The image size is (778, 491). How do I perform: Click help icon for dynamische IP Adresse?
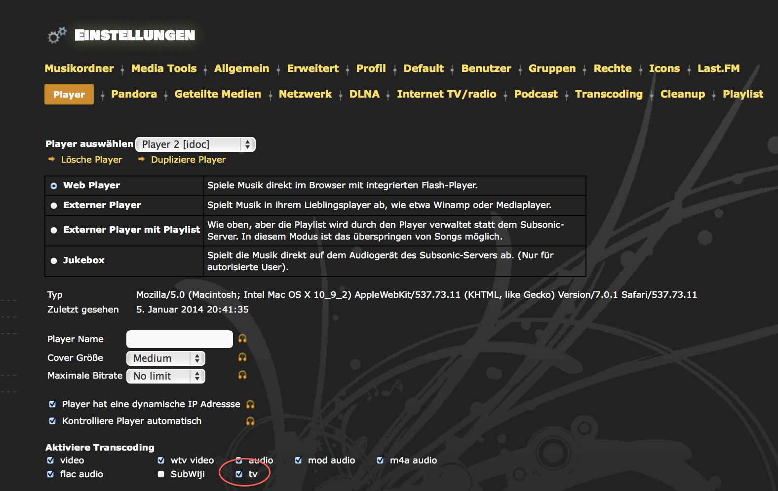[250, 404]
